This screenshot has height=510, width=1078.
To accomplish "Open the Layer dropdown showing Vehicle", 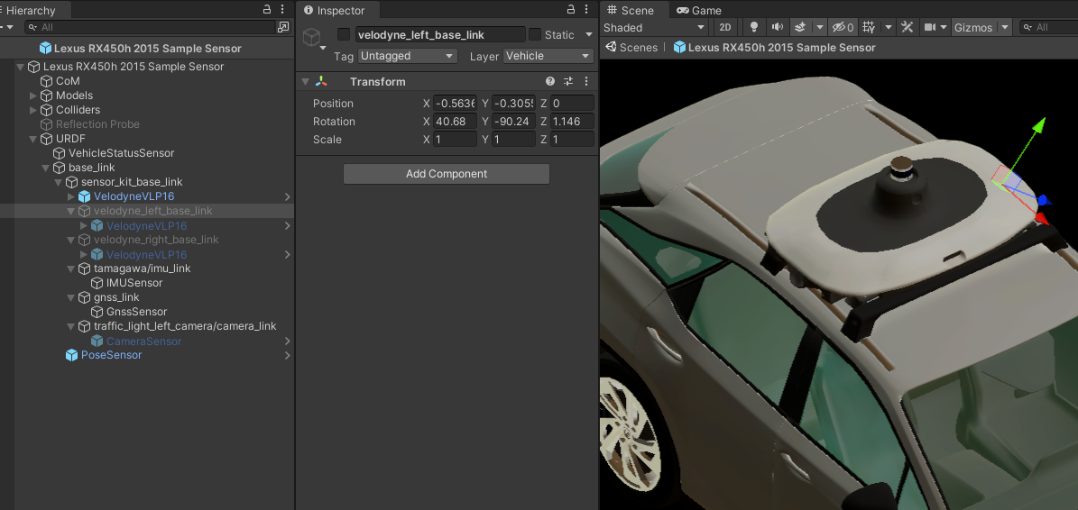I will [x=548, y=56].
